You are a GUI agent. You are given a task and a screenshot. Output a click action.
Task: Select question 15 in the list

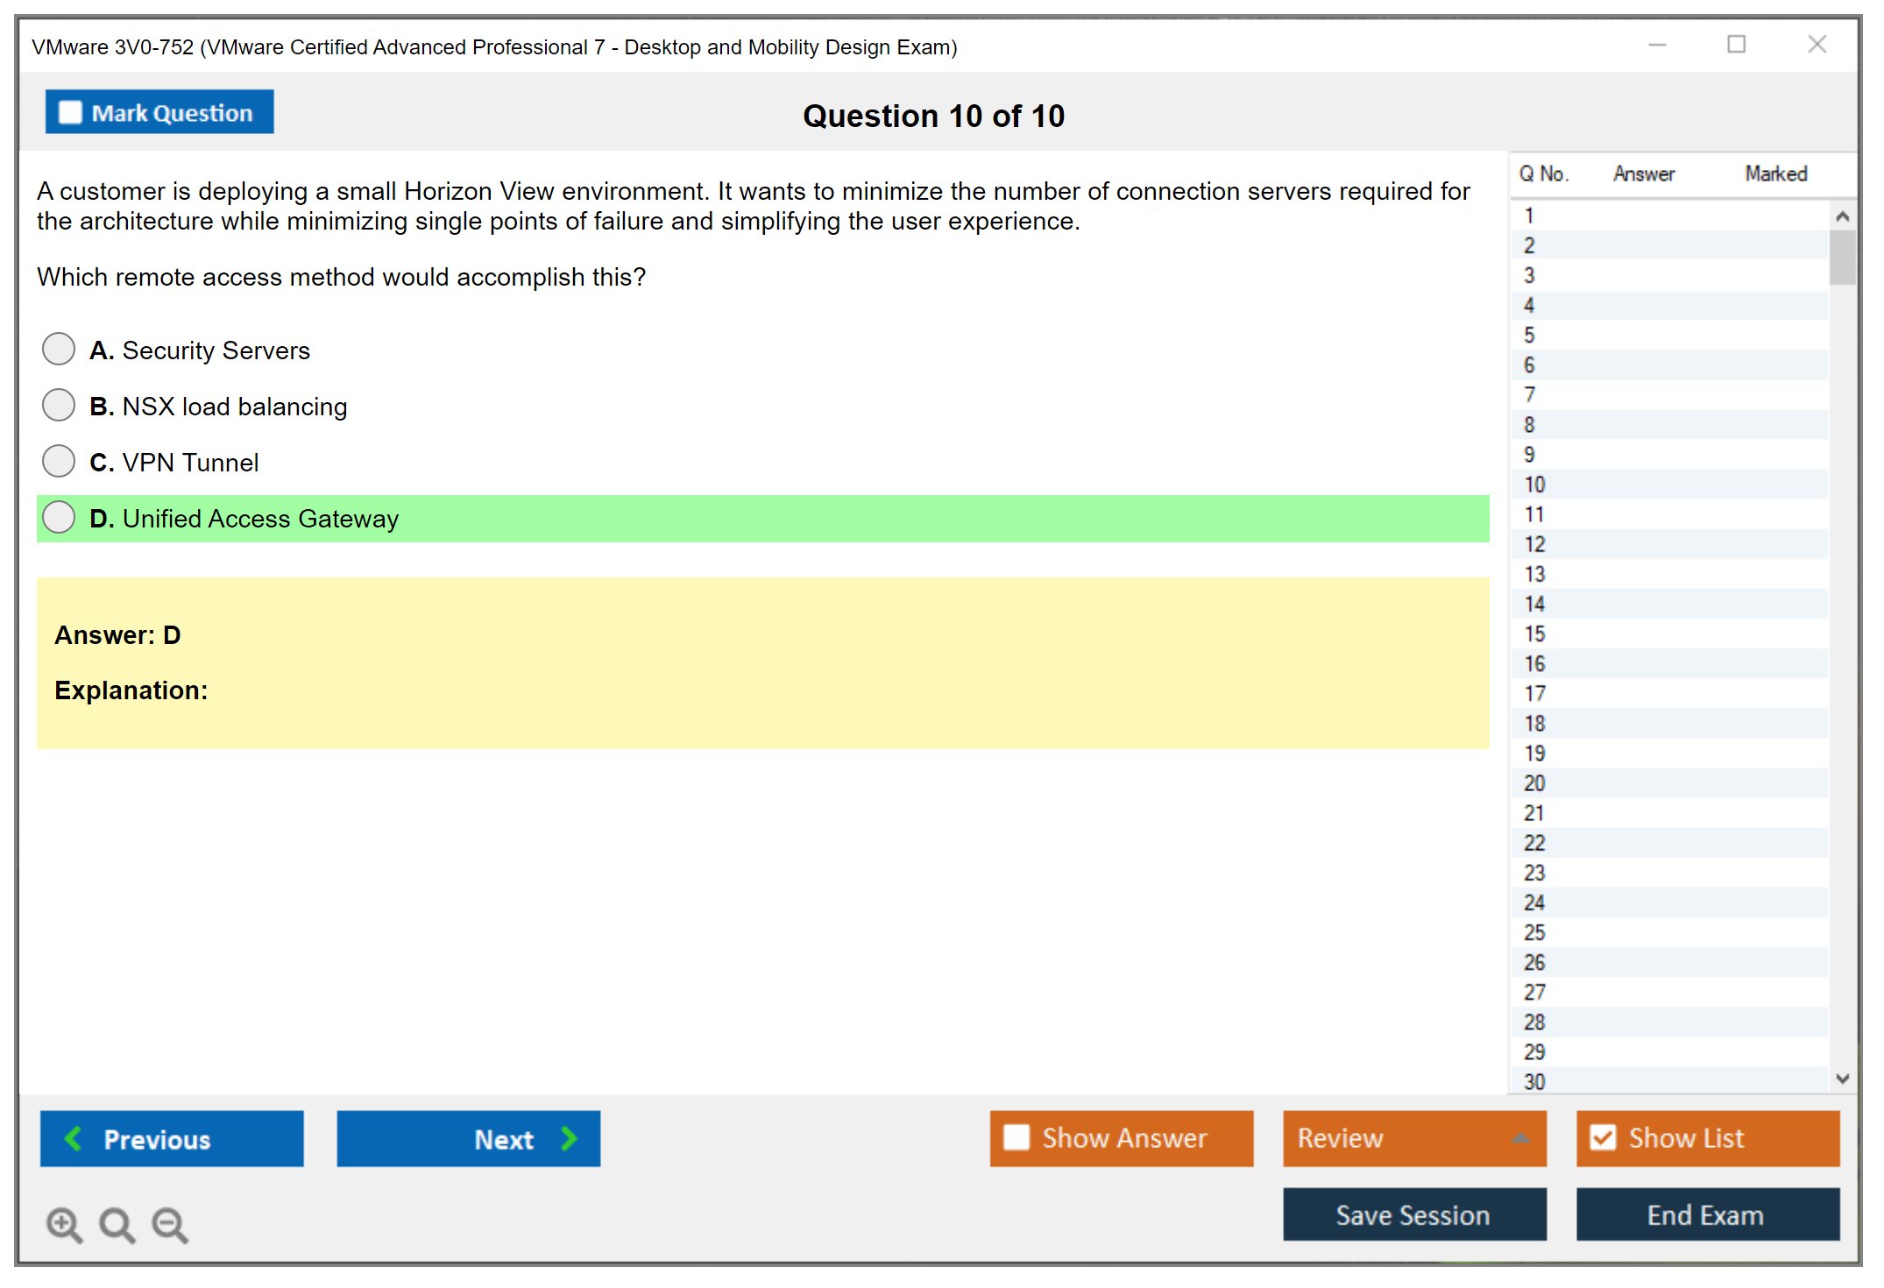pyautogui.click(x=1534, y=633)
